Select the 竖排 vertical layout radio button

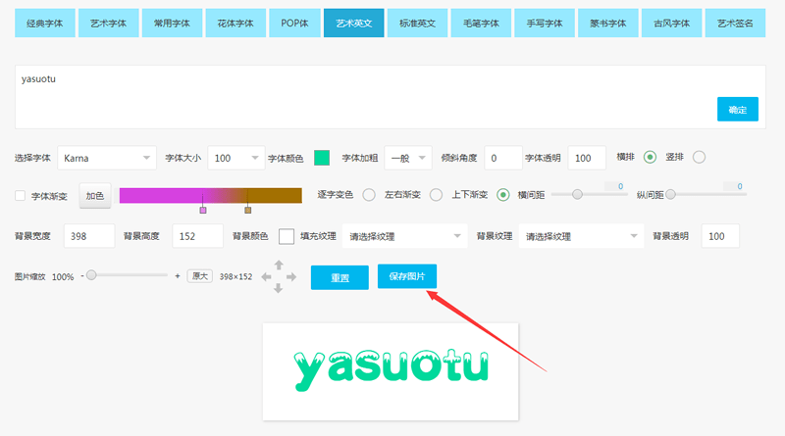[699, 157]
